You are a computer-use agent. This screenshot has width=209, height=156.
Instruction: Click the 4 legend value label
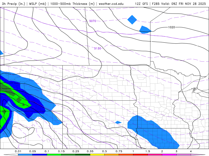point(191,151)
